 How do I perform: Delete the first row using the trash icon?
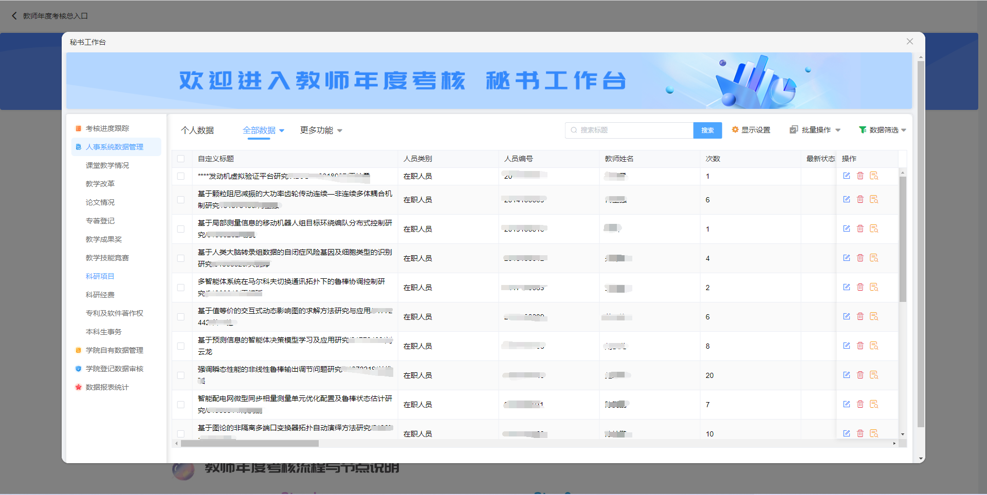(861, 176)
